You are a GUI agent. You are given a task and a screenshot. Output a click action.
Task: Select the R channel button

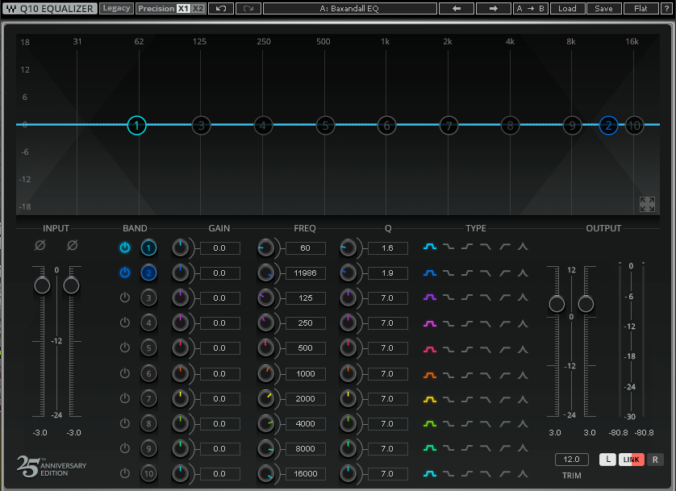pyautogui.click(x=655, y=460)
